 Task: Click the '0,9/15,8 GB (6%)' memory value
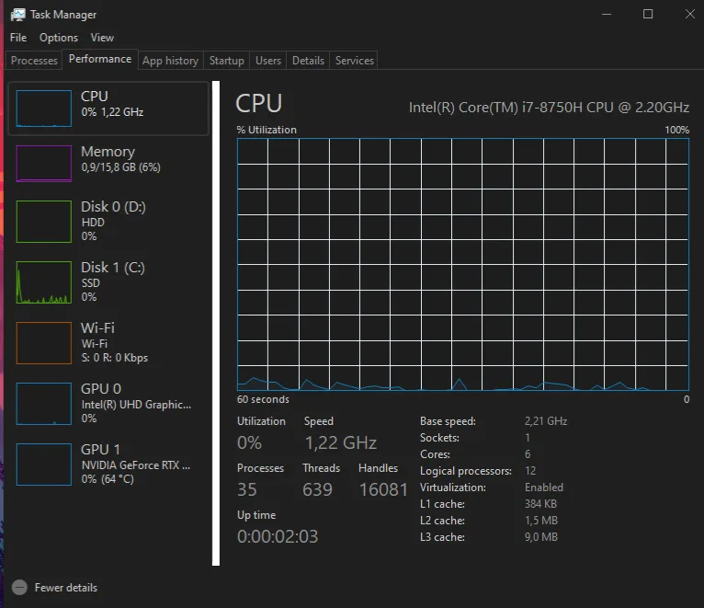click(x=120, y=167)
